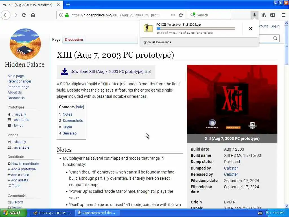This screenshot has height=217, width=289.
Task: Open the Library bookshelf icon
Action: click(264, 15)
